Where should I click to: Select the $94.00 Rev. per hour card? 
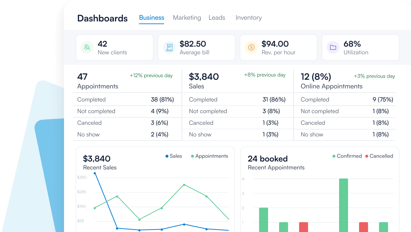point(278,47)
